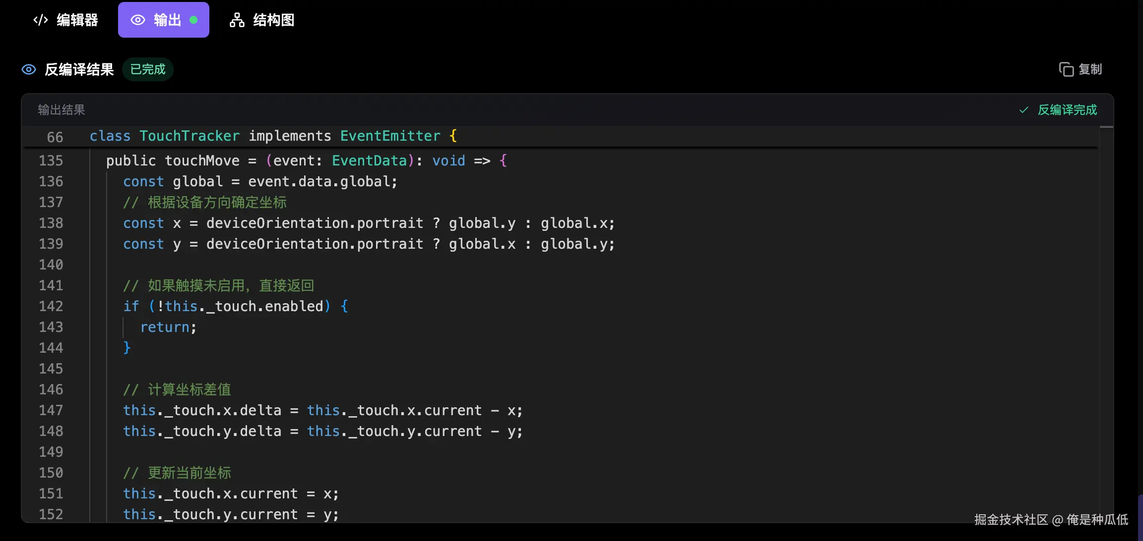The image size is (1143, 541).
Task: Click the hierarchy icon for 结构图
Action: click(x=237, y=20)
